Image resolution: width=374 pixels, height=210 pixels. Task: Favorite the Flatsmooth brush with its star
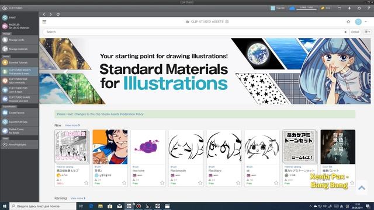pos(200,183)
